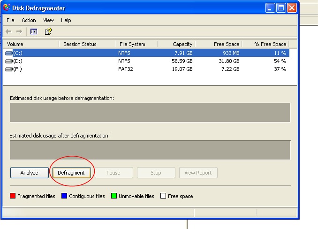The height and width of the screenshot is (229, 318).
Task: Click the 58.59 GB capacity cell
Action: point(182,61)
